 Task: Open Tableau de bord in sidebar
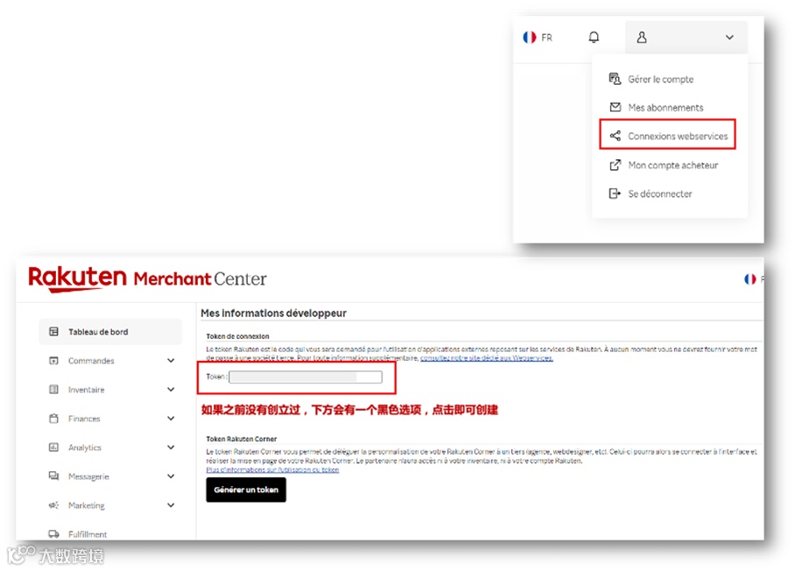click(x=110, y=332)
